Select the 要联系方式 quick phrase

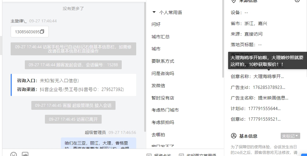pos(163,61)
